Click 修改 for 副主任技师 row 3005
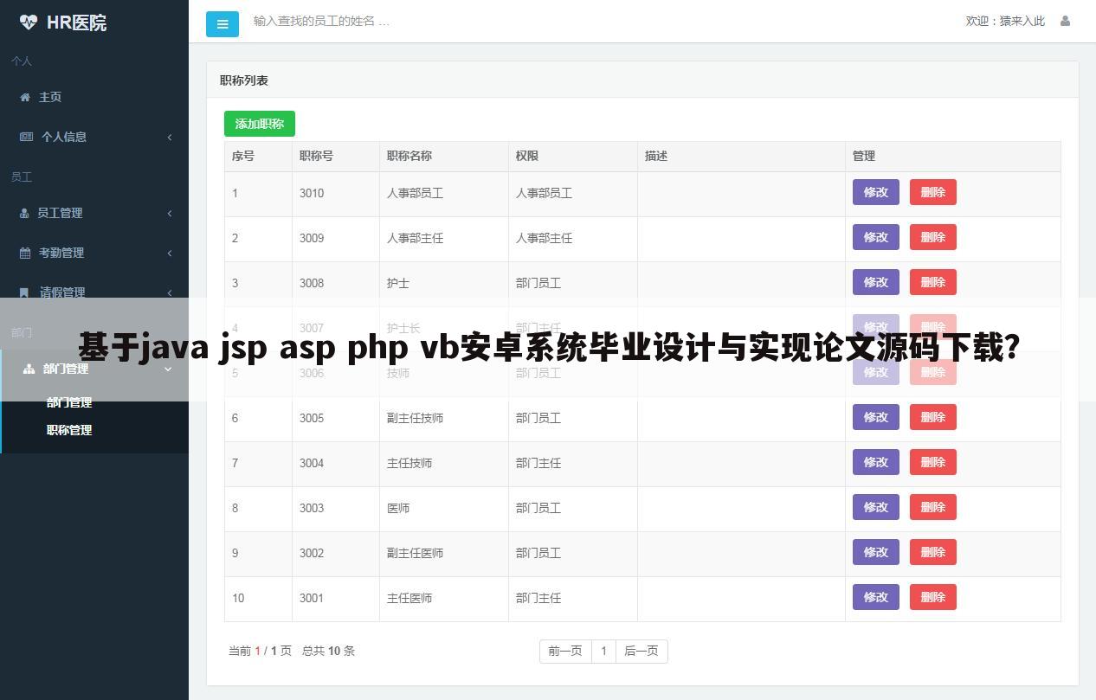The width and height of the screenshot is (1096, 700). (x=876, y=417)
